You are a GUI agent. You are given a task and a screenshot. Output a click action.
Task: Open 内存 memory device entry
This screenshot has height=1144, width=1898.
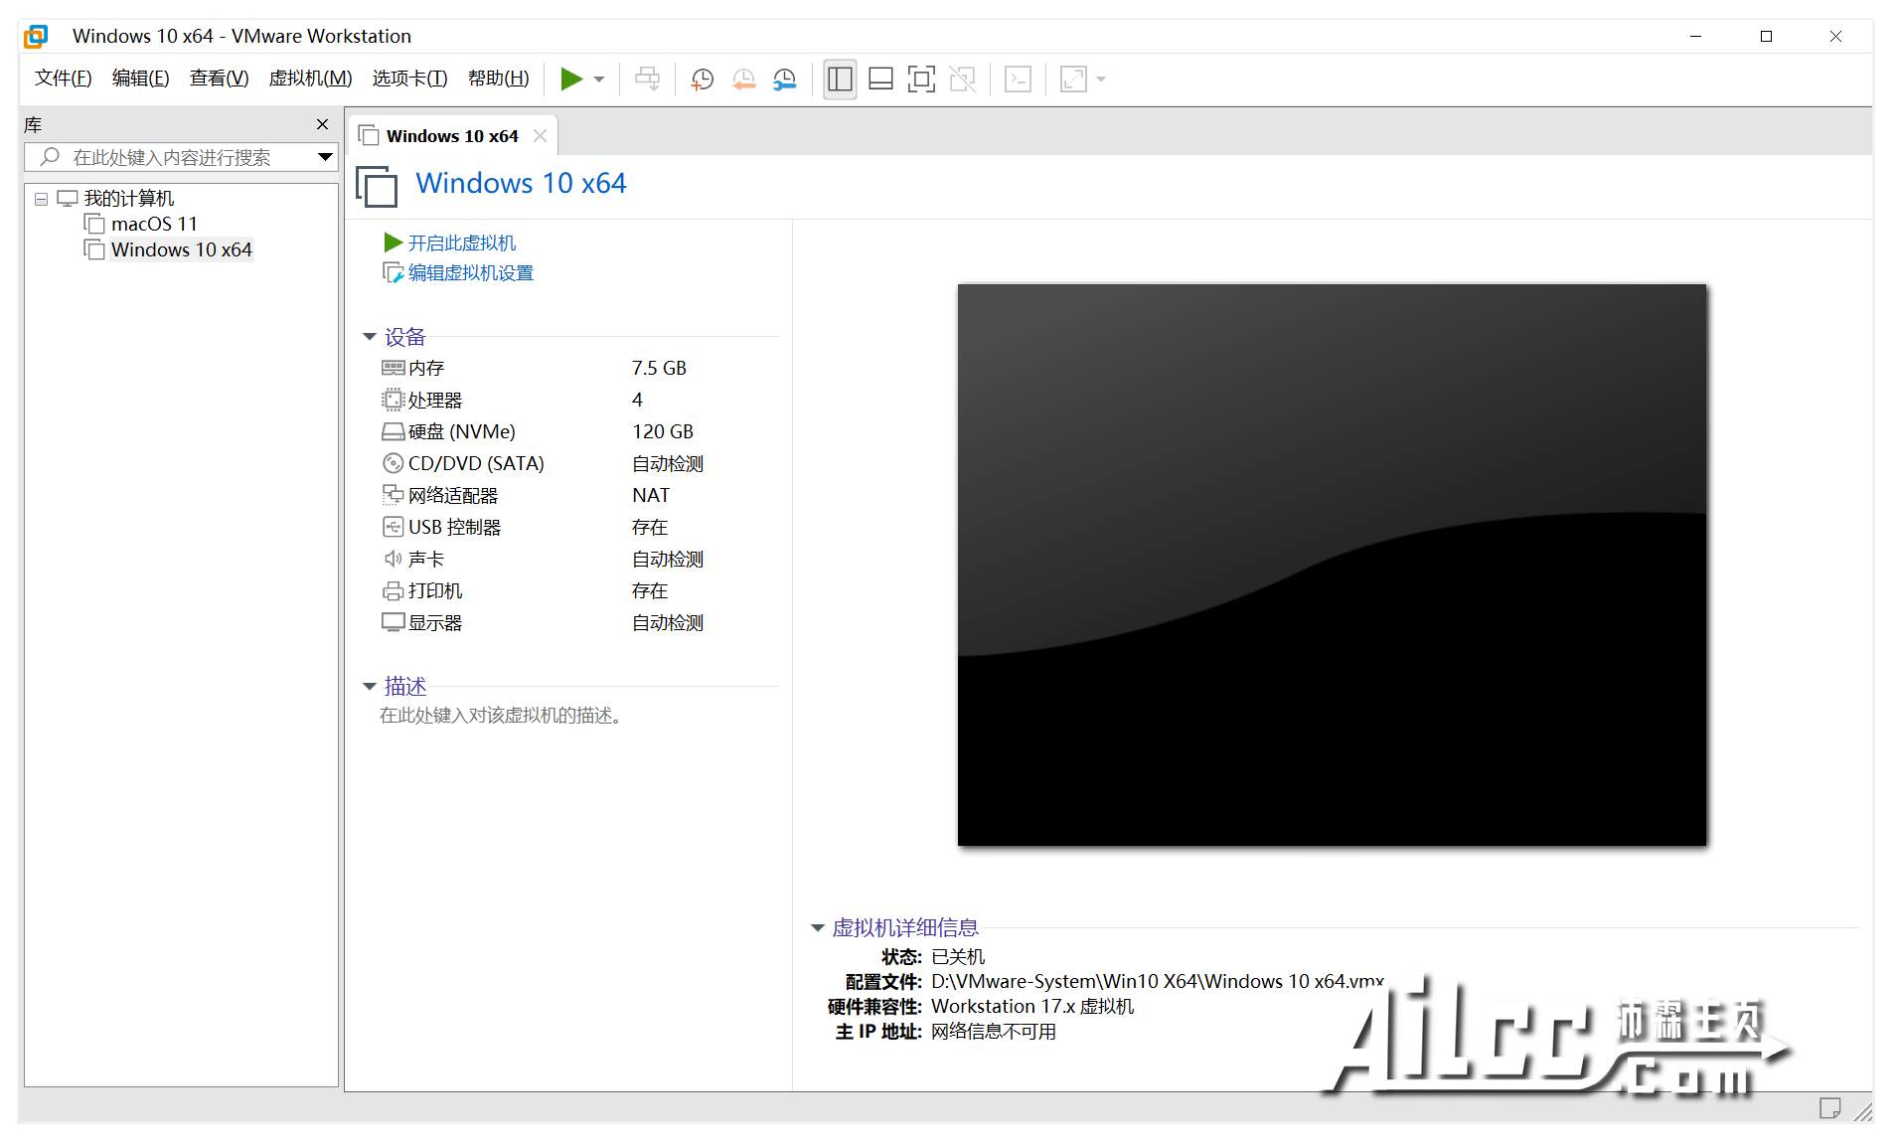pos(425,368)
